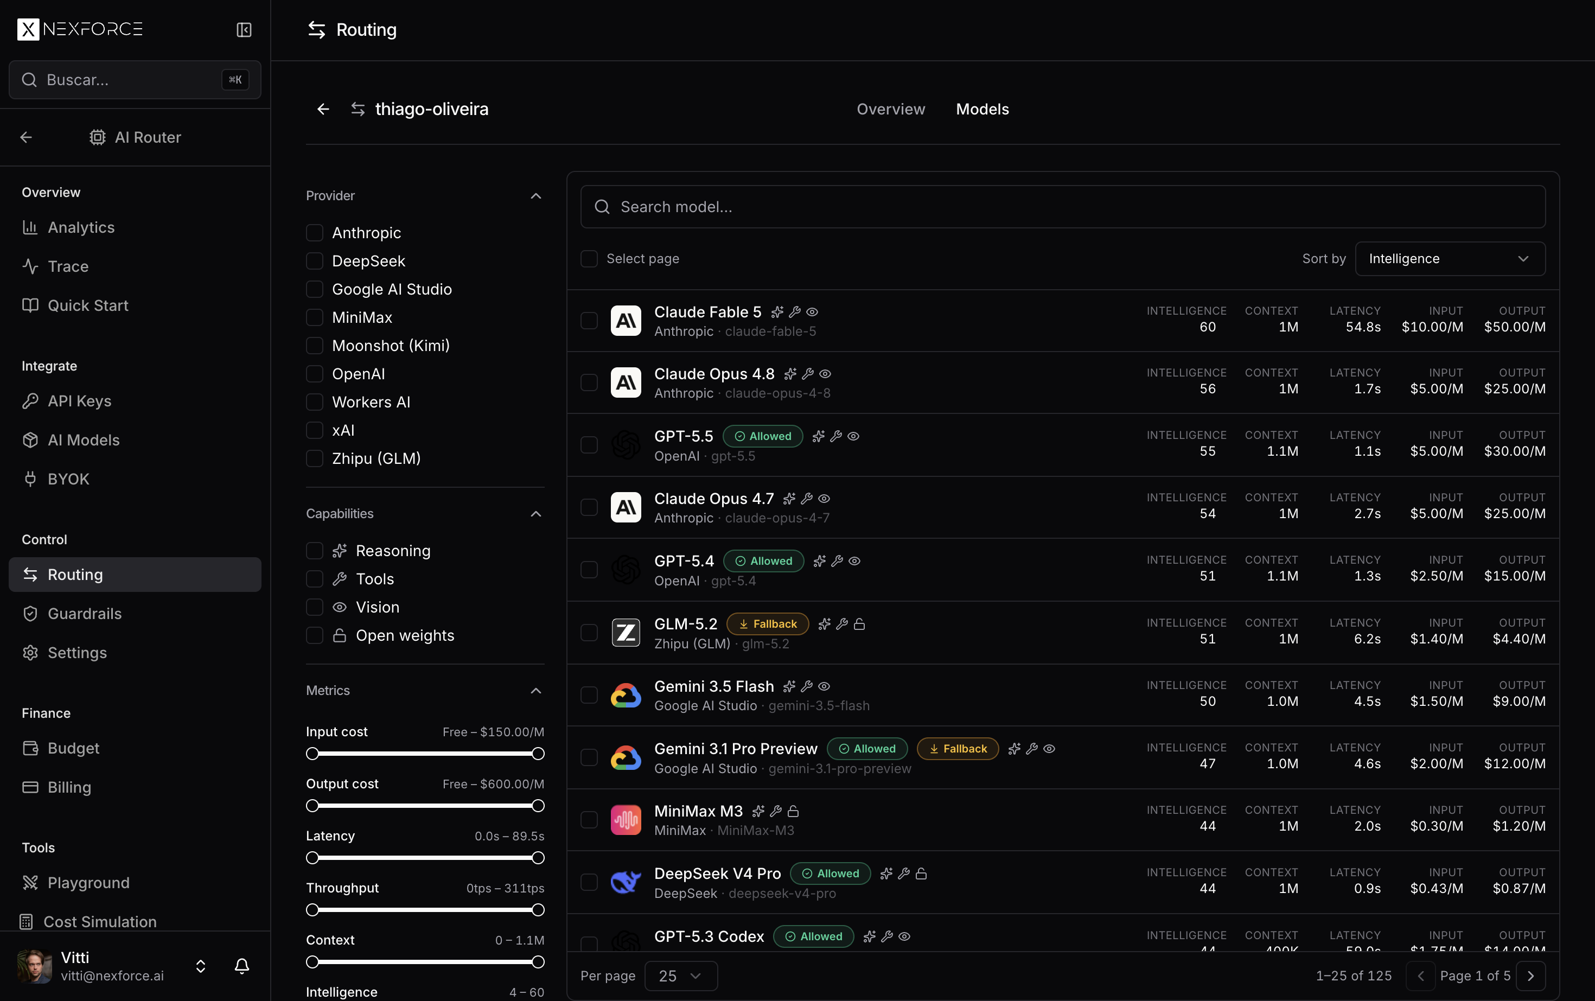This screenshot has width=1595, height=1001.
Task: Collapse the sidebar panel icon
Action: coord(244,30)
